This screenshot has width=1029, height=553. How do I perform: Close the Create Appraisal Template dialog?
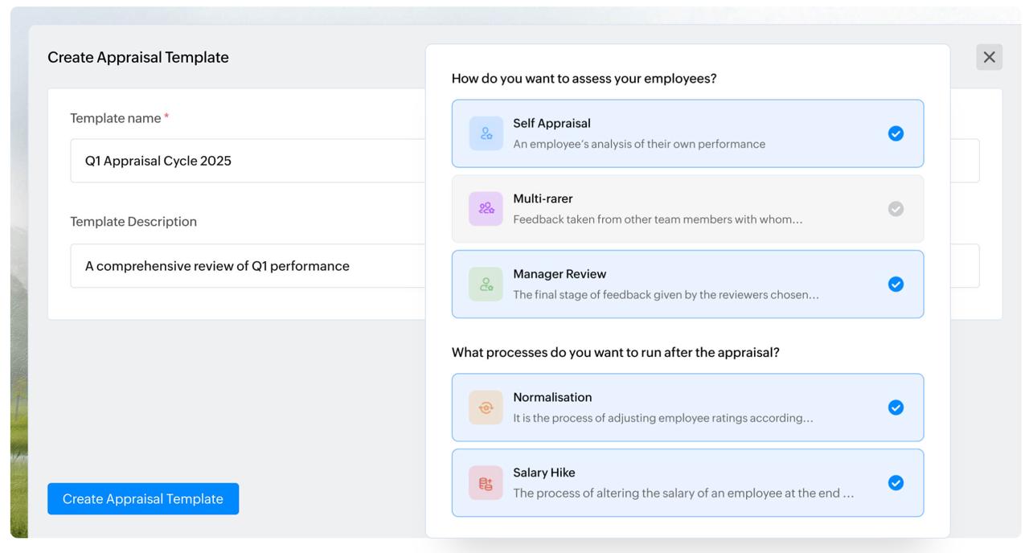[x=989, y=57]
